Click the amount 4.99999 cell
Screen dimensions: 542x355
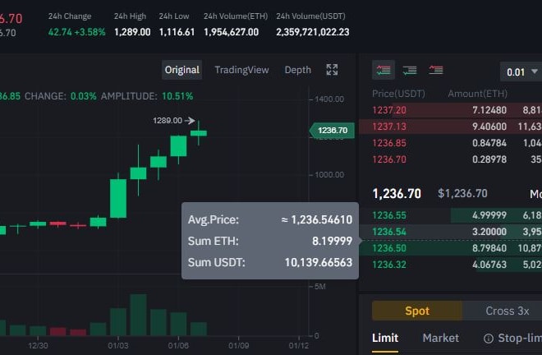tap(489, 215)
